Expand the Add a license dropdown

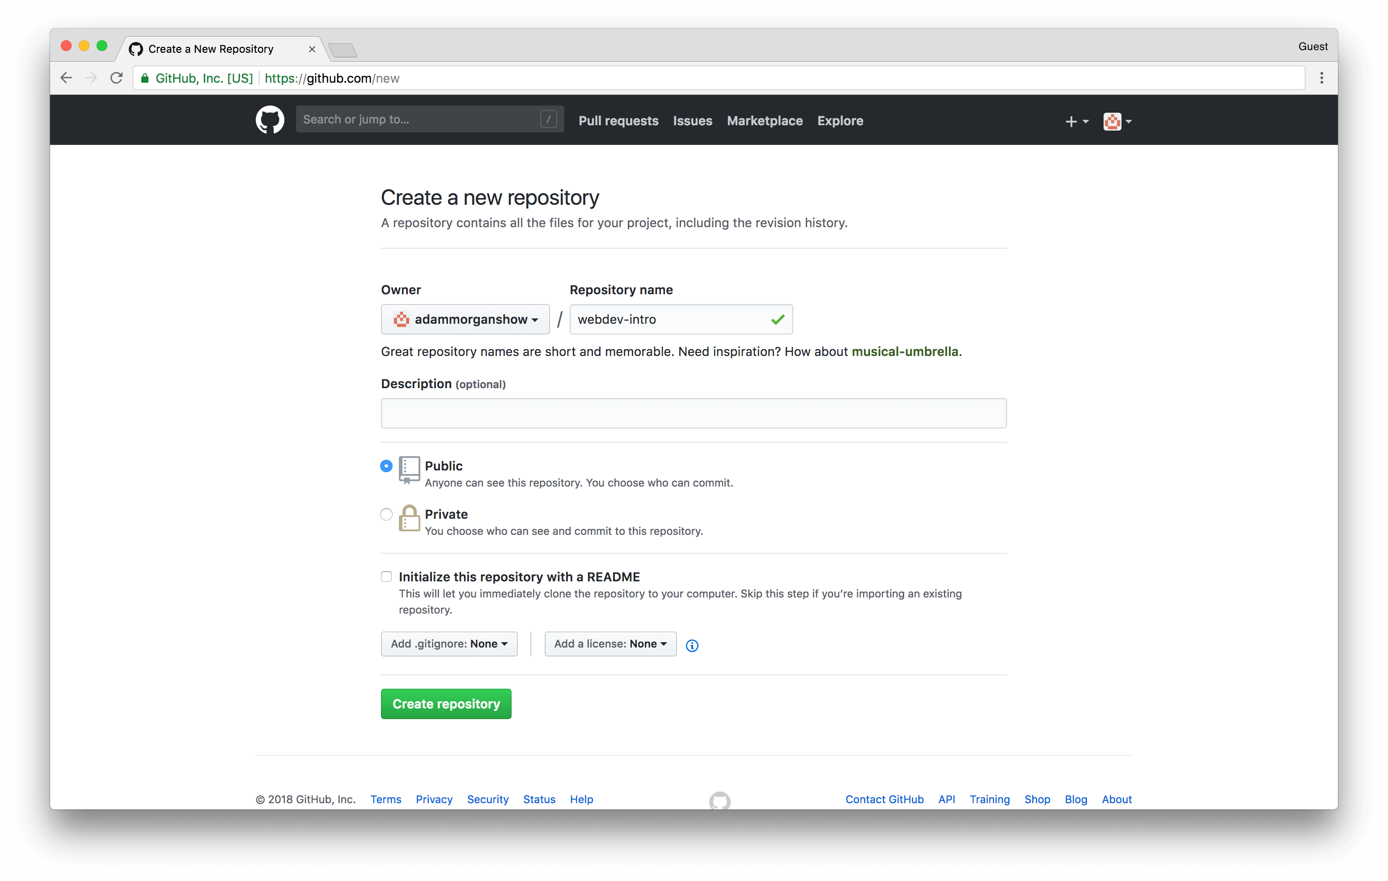tap(610, 644)
